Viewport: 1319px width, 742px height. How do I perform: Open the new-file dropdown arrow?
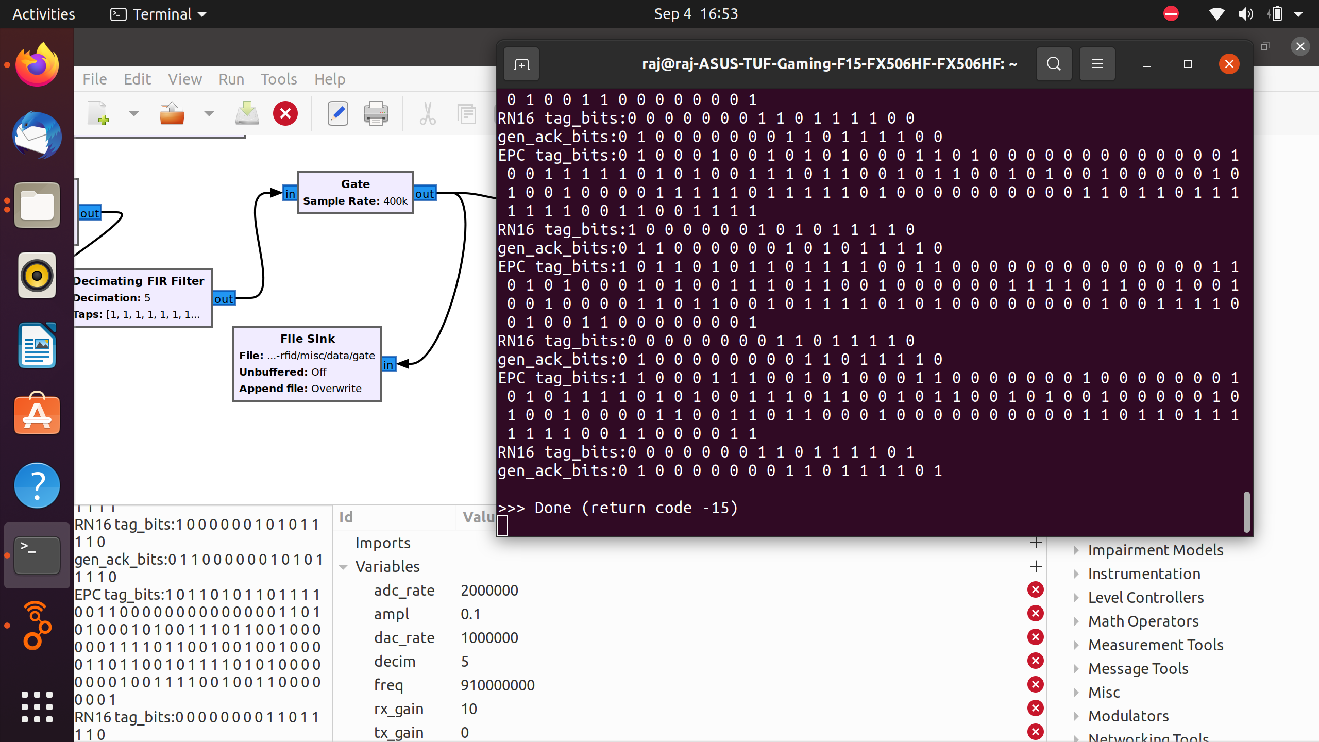[x=133, y=113]
